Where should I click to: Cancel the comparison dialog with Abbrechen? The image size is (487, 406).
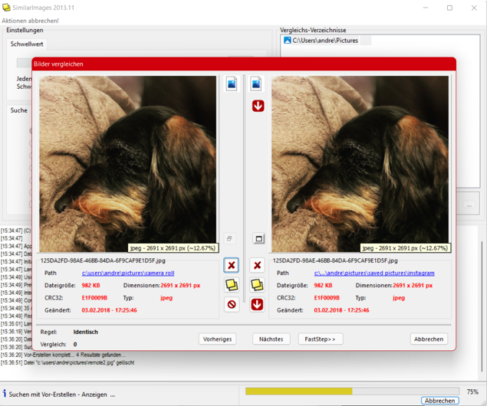pos(428,339)
